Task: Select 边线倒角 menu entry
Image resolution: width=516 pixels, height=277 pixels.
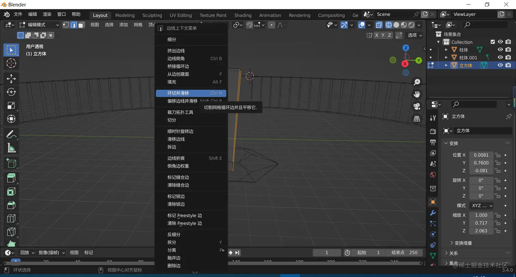Action: coord(191,59)
